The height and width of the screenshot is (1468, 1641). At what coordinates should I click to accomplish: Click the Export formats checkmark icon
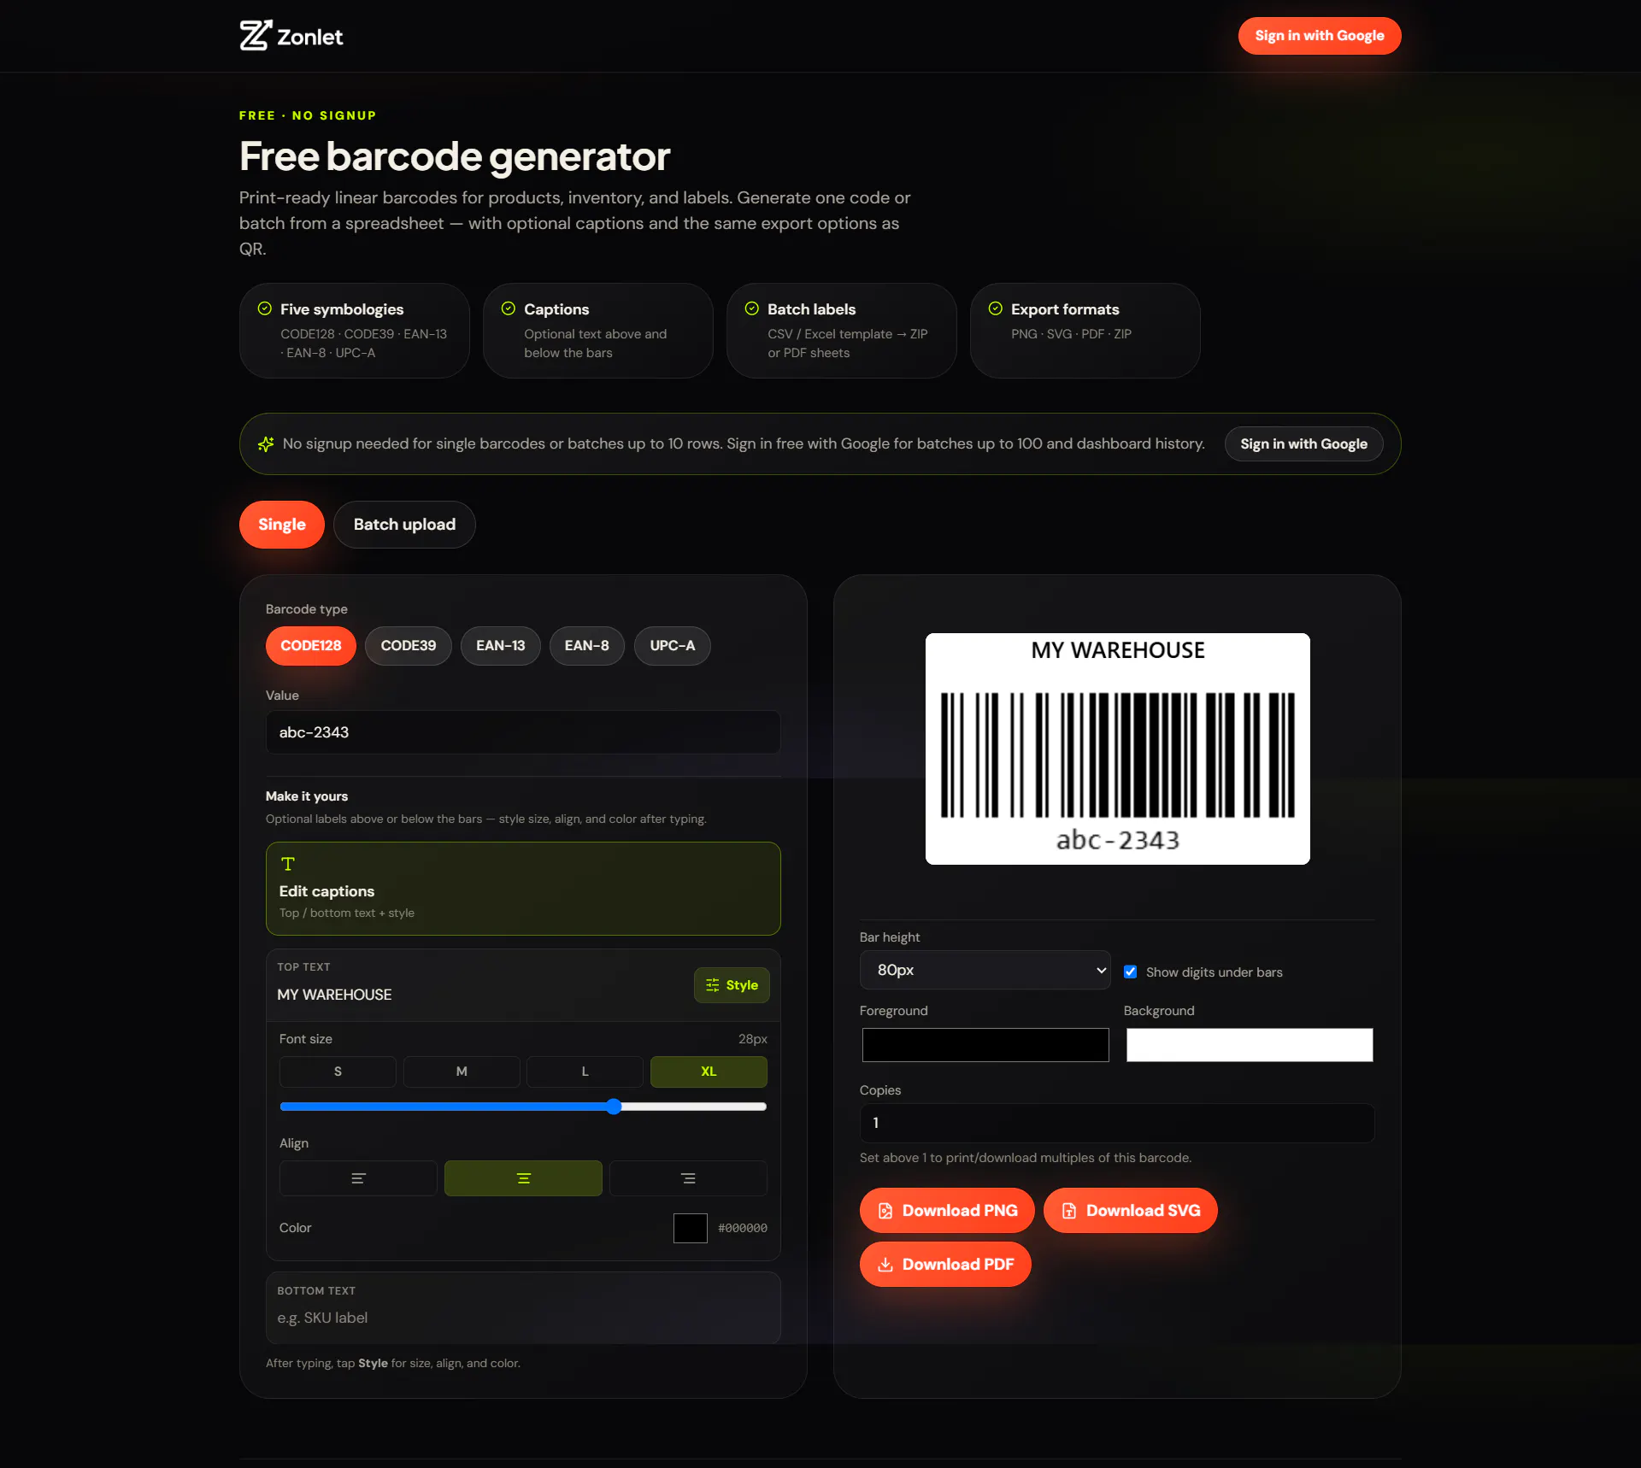click(996, 308)
